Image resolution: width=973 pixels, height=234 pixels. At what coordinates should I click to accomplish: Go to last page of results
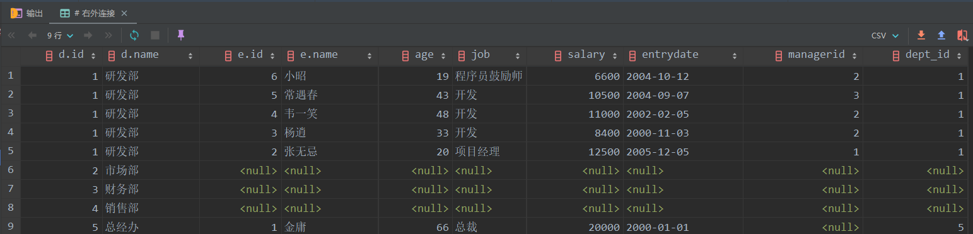108,35
